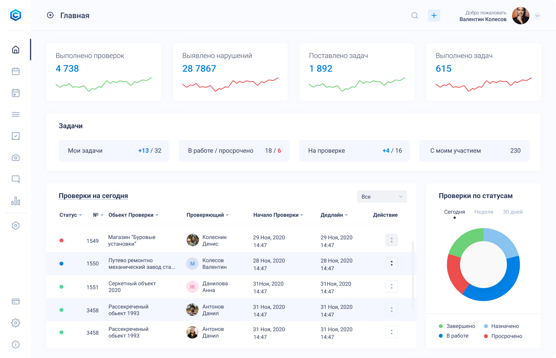556x358 pixels.
Task: Select the Home icon in the sidebar
Action: [16, 49]
